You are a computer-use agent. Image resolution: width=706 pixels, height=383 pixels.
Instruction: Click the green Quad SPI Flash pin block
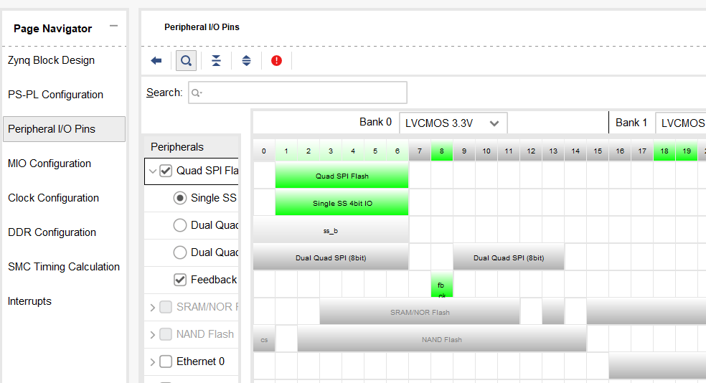[342, 176]
